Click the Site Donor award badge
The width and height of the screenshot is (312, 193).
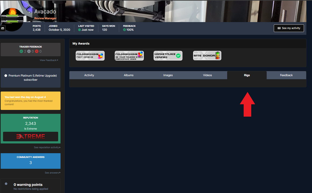coord(207,56)
